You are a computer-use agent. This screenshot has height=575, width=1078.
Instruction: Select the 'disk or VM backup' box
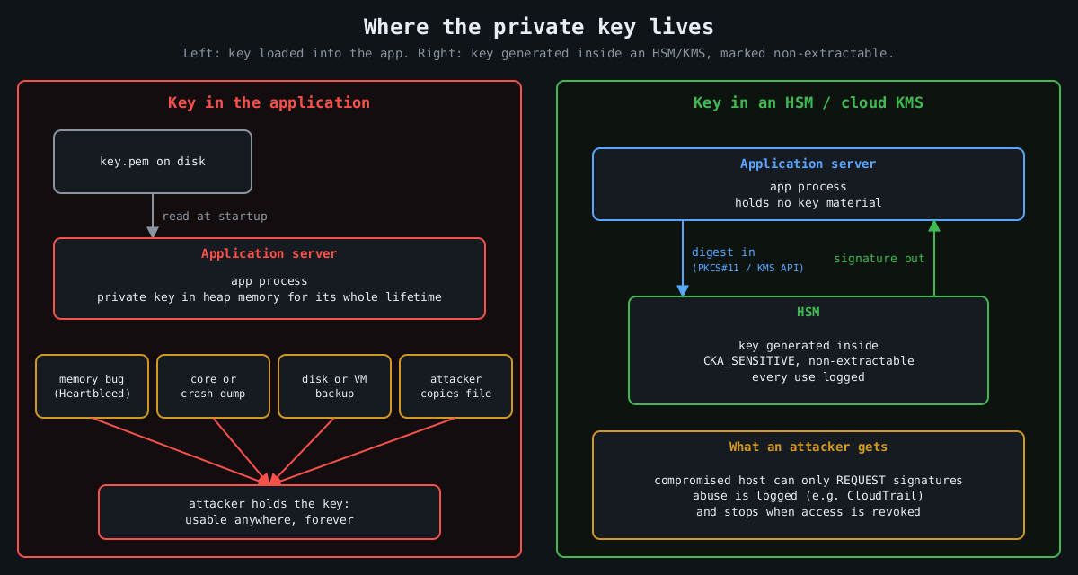334,386
